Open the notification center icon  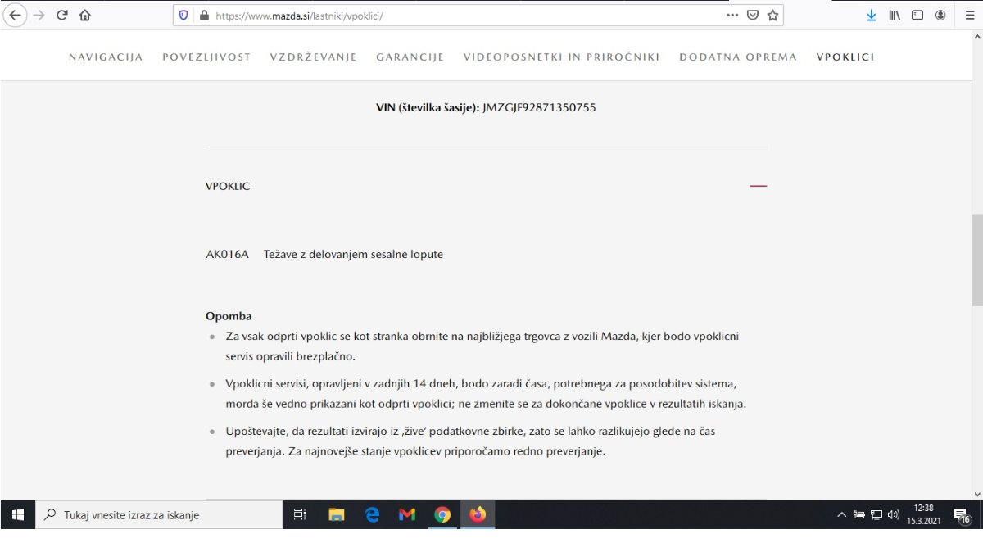[963, 515]
